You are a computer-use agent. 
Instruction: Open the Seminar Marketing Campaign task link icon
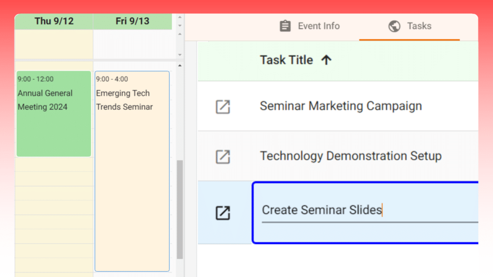pyautogui.click(x=222, y=106)
